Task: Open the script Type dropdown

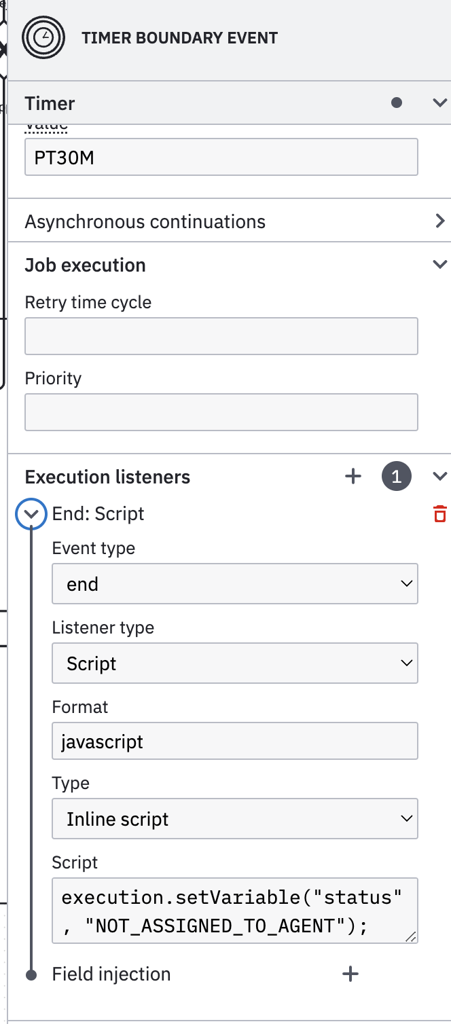Action: (234, 819)
